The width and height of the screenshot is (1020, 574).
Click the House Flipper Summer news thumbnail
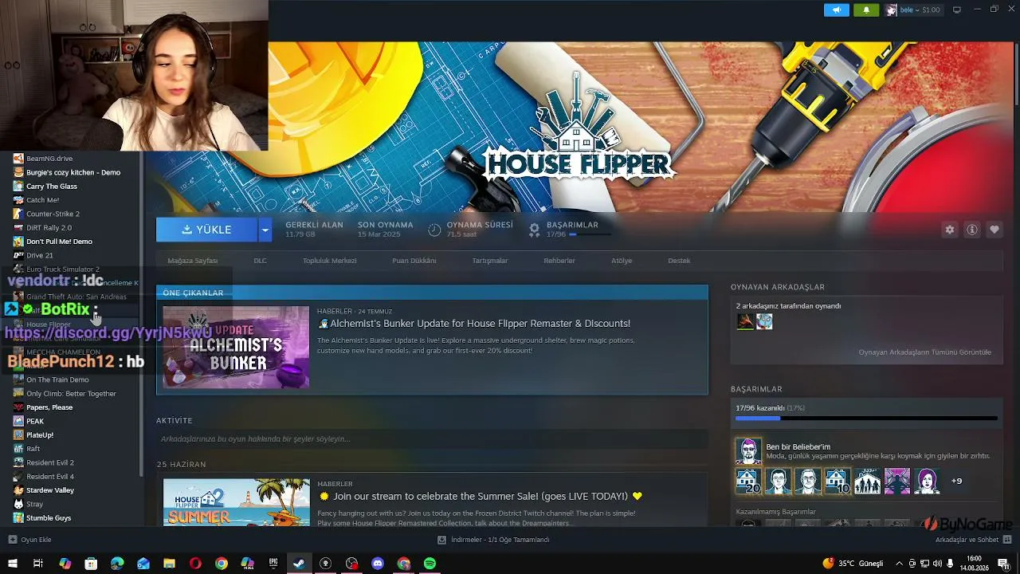(x=236, y=502)
